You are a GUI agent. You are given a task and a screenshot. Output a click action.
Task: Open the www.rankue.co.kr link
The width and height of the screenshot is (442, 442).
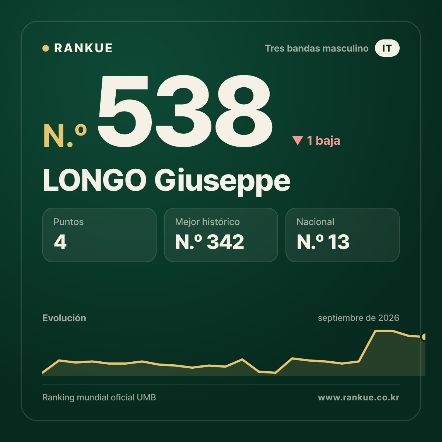359,397
